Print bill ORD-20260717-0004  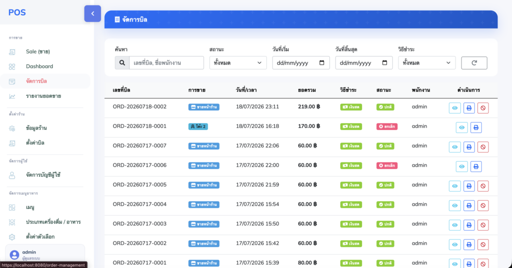coord(469,205)
